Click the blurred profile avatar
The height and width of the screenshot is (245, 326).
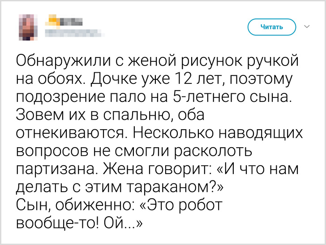[x=27, y=26]
